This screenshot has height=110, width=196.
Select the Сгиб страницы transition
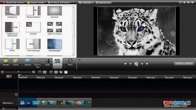click(33, 45)
